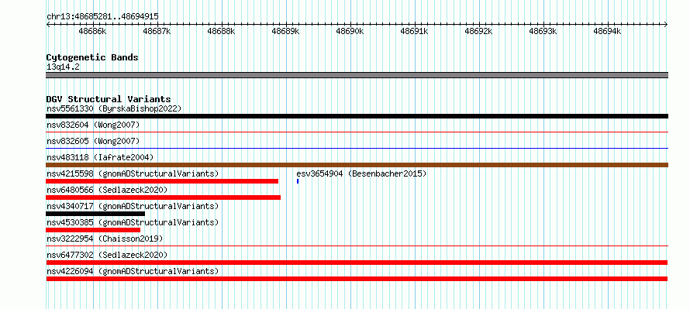Click the small blue esv3654904 variant marker
The height and width of the screenshot is (309, 690).
[298, 181]
